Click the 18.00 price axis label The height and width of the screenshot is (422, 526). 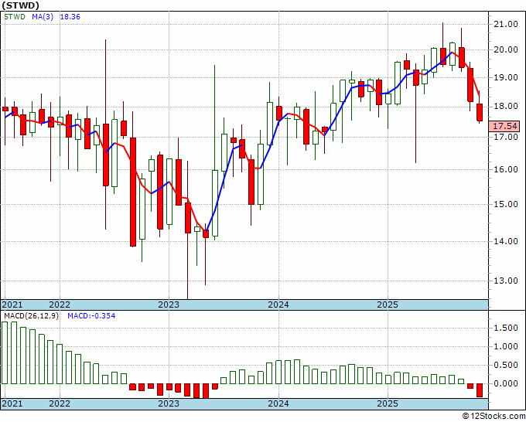coord(506,107)
